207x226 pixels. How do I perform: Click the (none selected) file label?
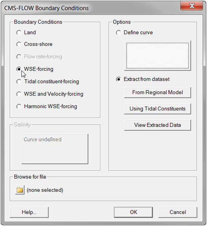click(45, 190)
